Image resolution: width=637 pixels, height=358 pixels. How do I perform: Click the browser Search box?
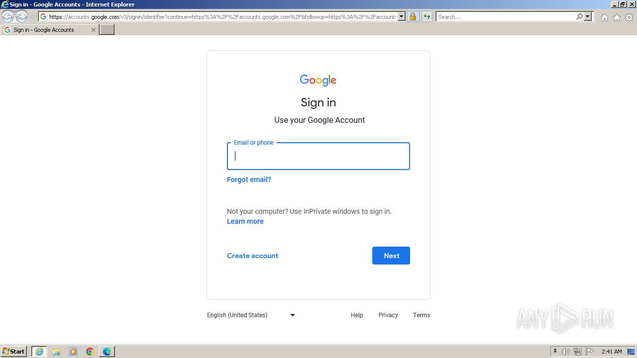pos(506,17)
